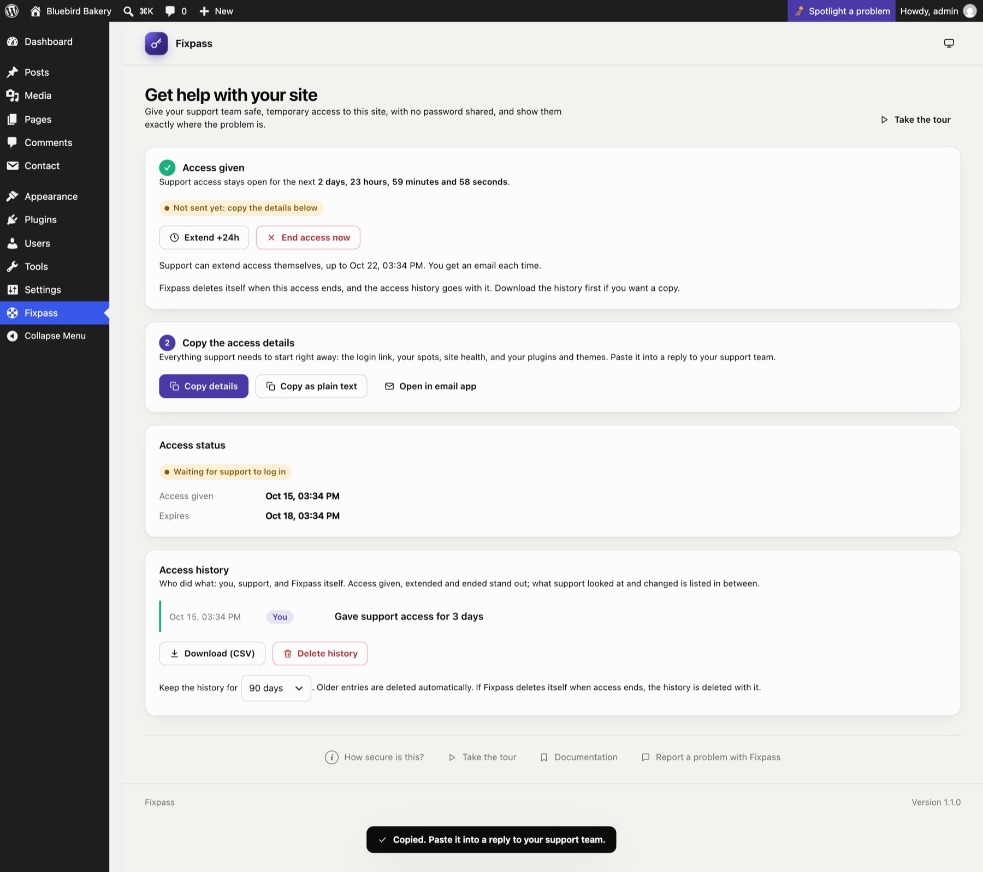This screenshot has height=872, width=983.
Task: Open Dashboard in the sidebar
Action: point(55,41)
